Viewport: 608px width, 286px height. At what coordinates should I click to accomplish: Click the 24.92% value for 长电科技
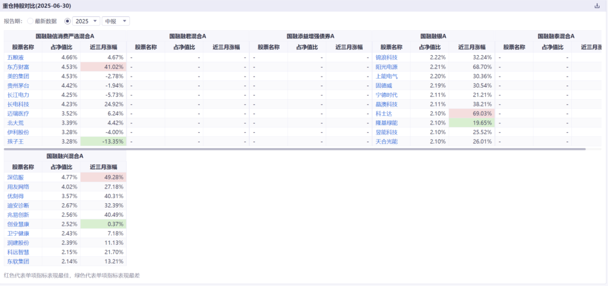[114, 104]
